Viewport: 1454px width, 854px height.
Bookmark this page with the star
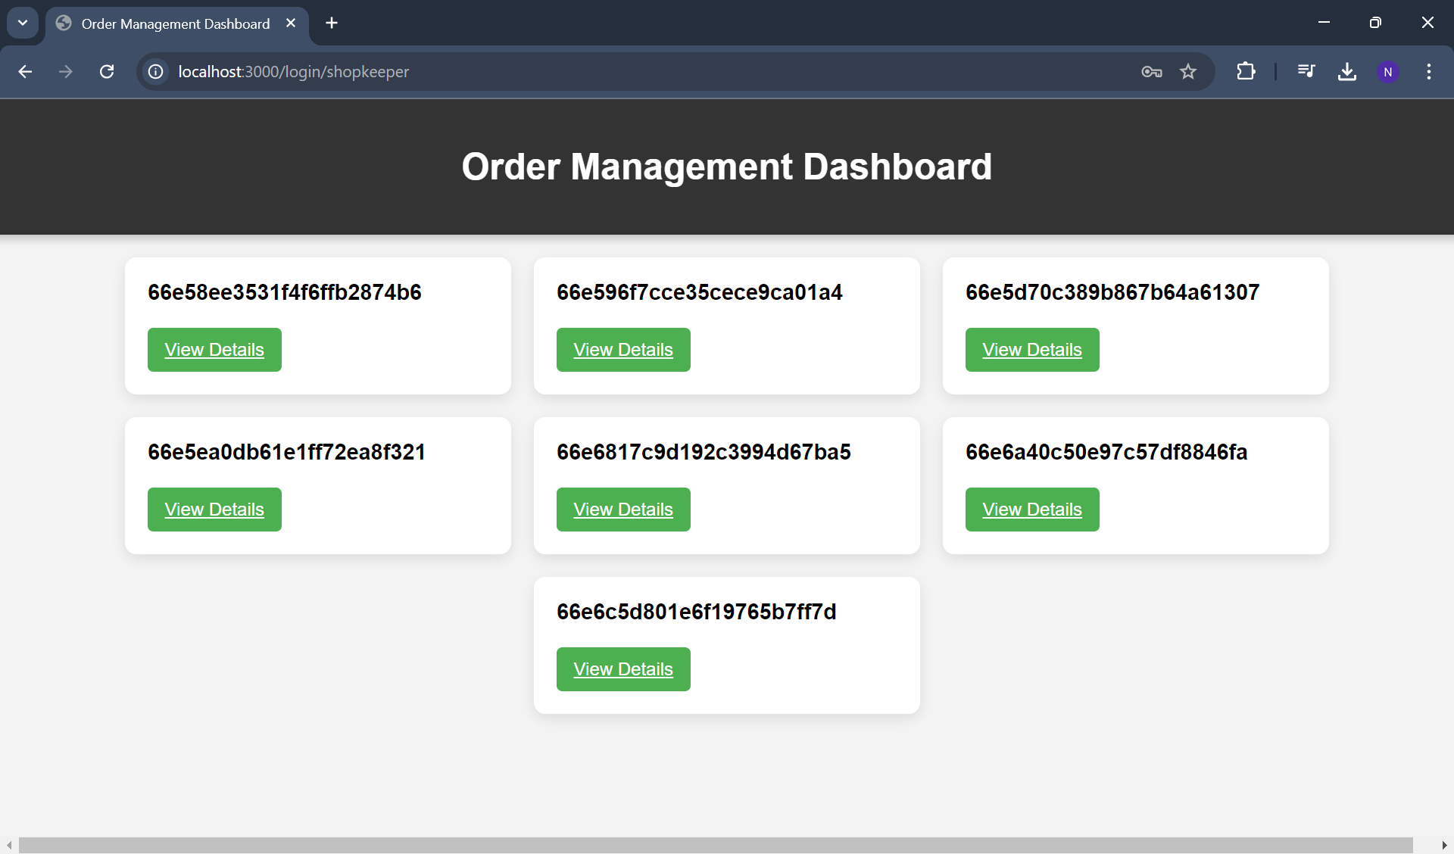pyautogui.click(x=1188, y=71)
